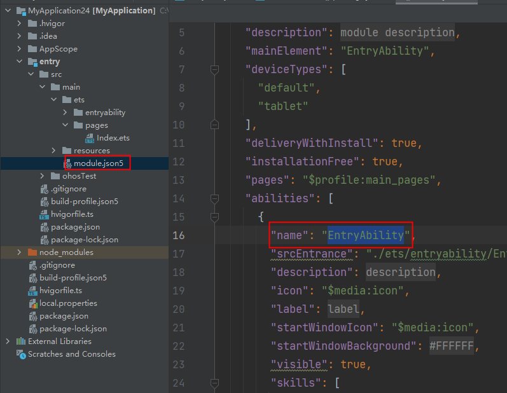Collapse the entry module folder

[19, 62]
